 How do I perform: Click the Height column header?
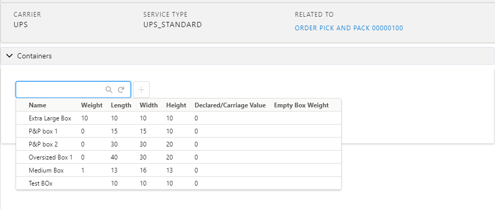pos(176,105)
